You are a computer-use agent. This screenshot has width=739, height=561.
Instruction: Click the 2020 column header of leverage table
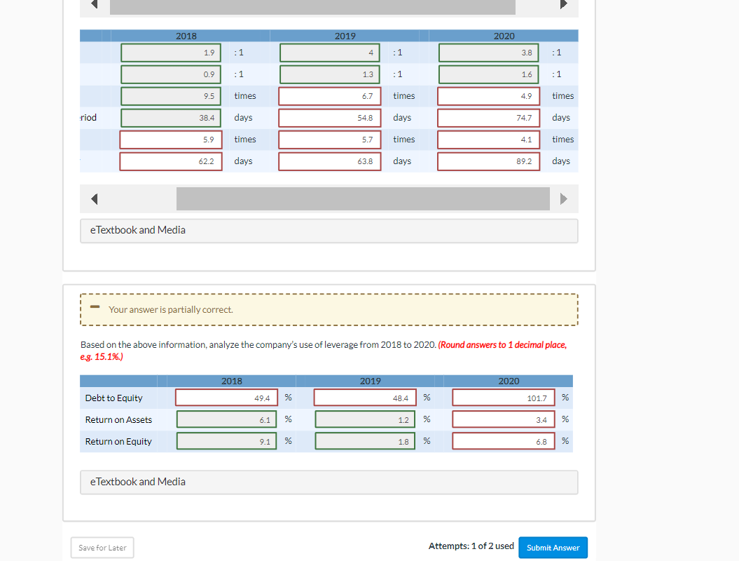tap(510, 381)
